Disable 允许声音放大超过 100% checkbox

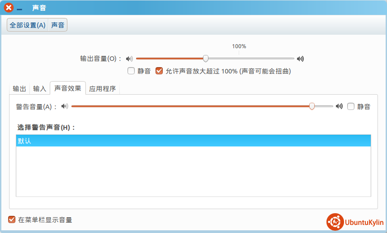159,71
